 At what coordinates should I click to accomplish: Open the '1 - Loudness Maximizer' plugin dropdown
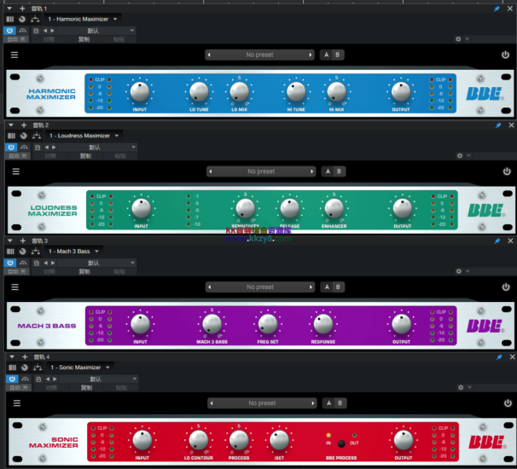(84, 136)
